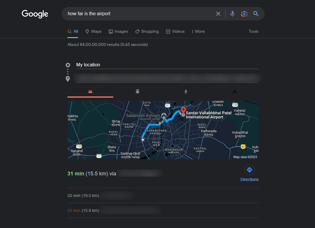This screenshot has width=315, height=228.
Task: Click the Map data ©2023 attribution
Action: (x=245, y=157)
